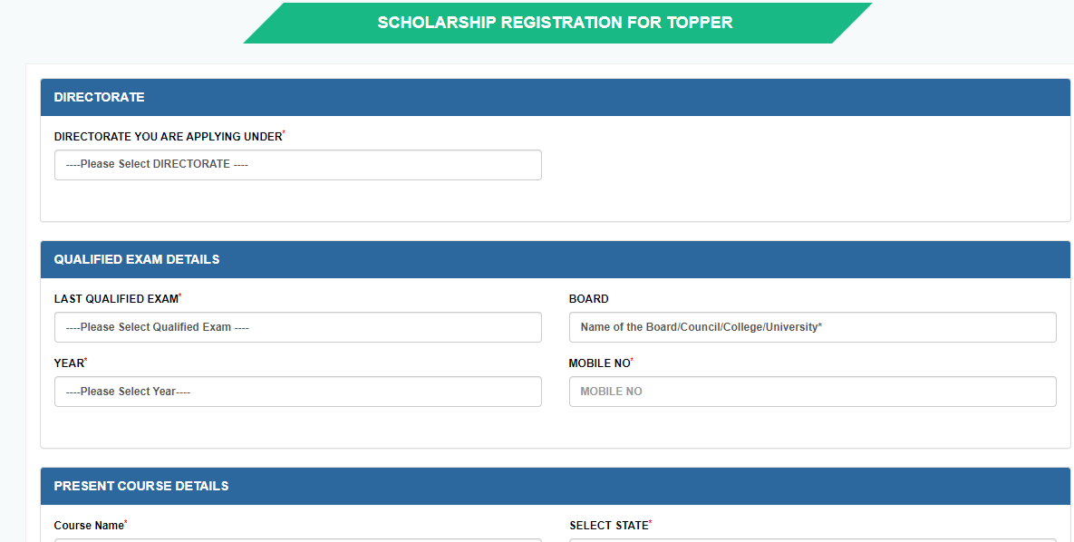1074x542 pixels.
Task: Click the MOBILE NO field label
Action: [599, 363]
